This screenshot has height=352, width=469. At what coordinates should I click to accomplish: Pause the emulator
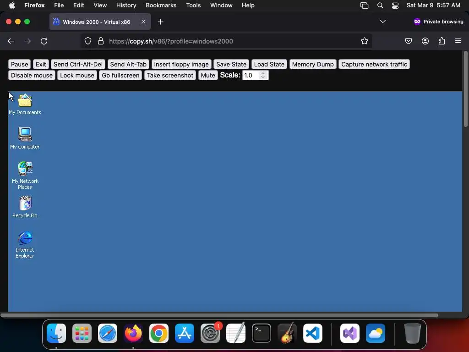(x=19, y=64)
